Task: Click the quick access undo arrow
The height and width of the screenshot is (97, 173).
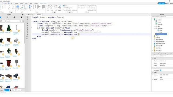Action: coord(5,4)
